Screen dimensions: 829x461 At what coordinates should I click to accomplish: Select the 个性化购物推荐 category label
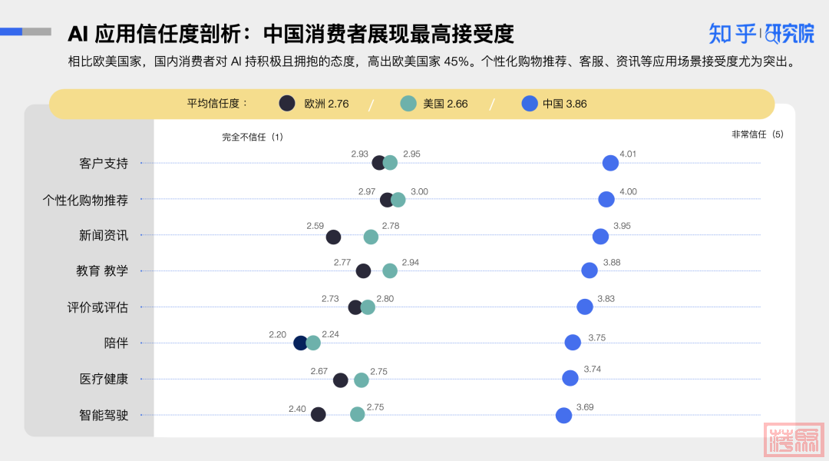(x=85, y=201)
